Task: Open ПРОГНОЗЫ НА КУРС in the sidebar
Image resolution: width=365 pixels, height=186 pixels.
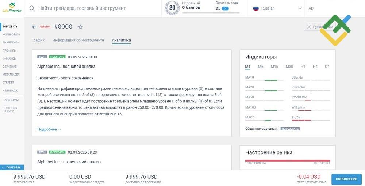Action: (10, 110)
